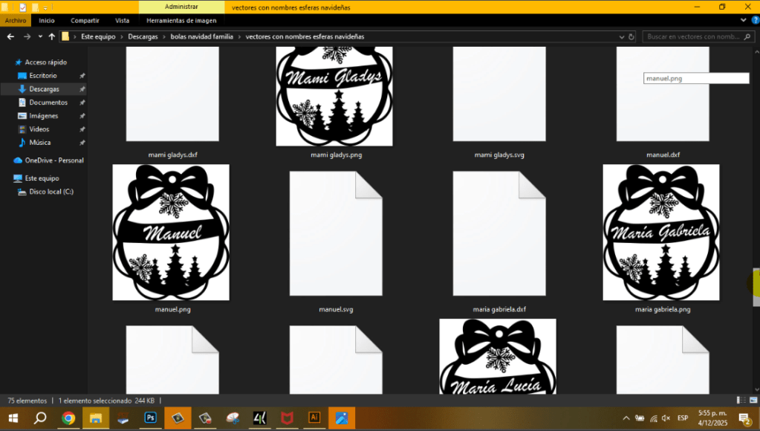The image size is (760, 431).
Task: Open Photoshop from the taskbar
Action: (x=150, y=418)
